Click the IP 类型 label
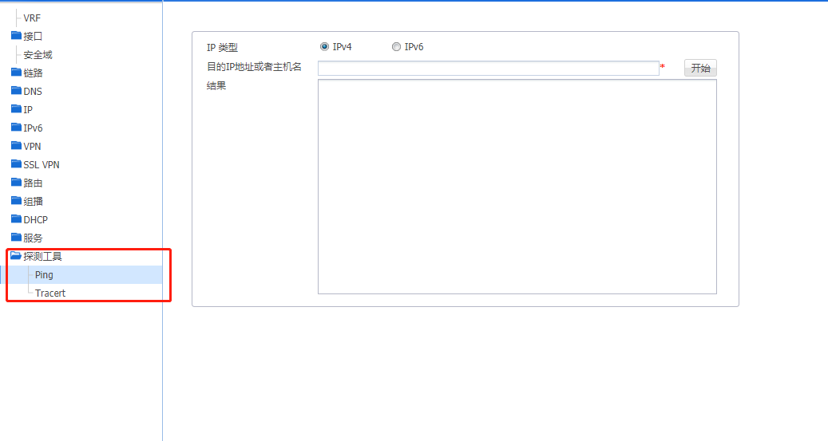The image size is (828, 441). click(222, 48)
